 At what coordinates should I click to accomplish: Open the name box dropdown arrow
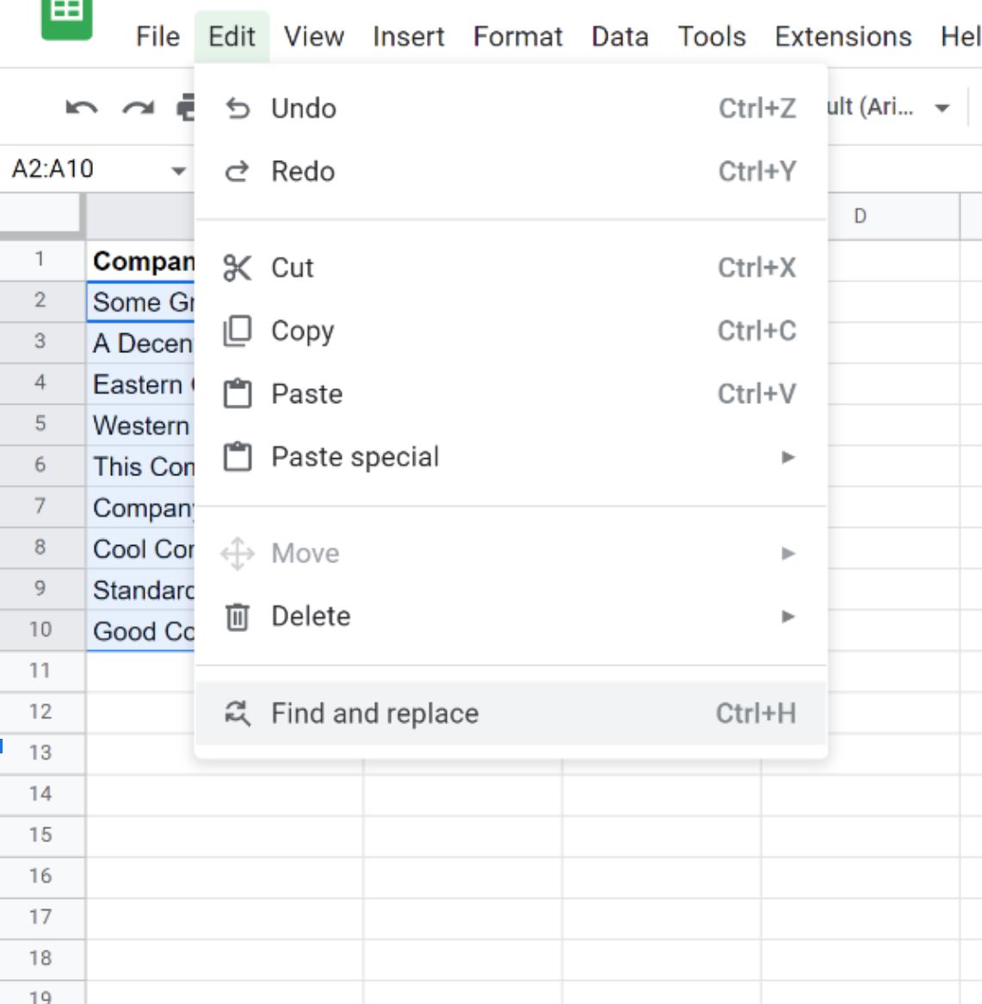point(179,171)
